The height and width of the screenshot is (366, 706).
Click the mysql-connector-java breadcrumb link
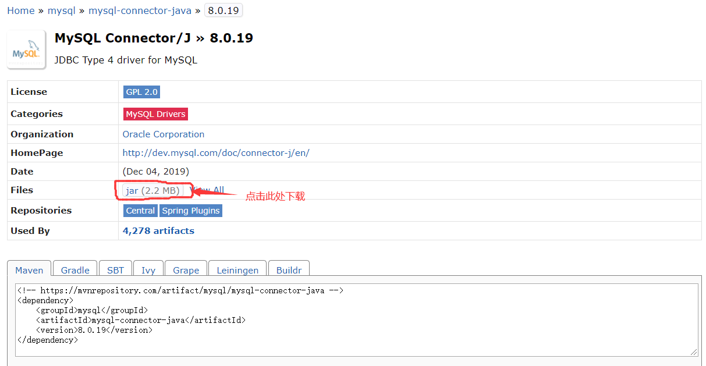[x=140, y=10]
